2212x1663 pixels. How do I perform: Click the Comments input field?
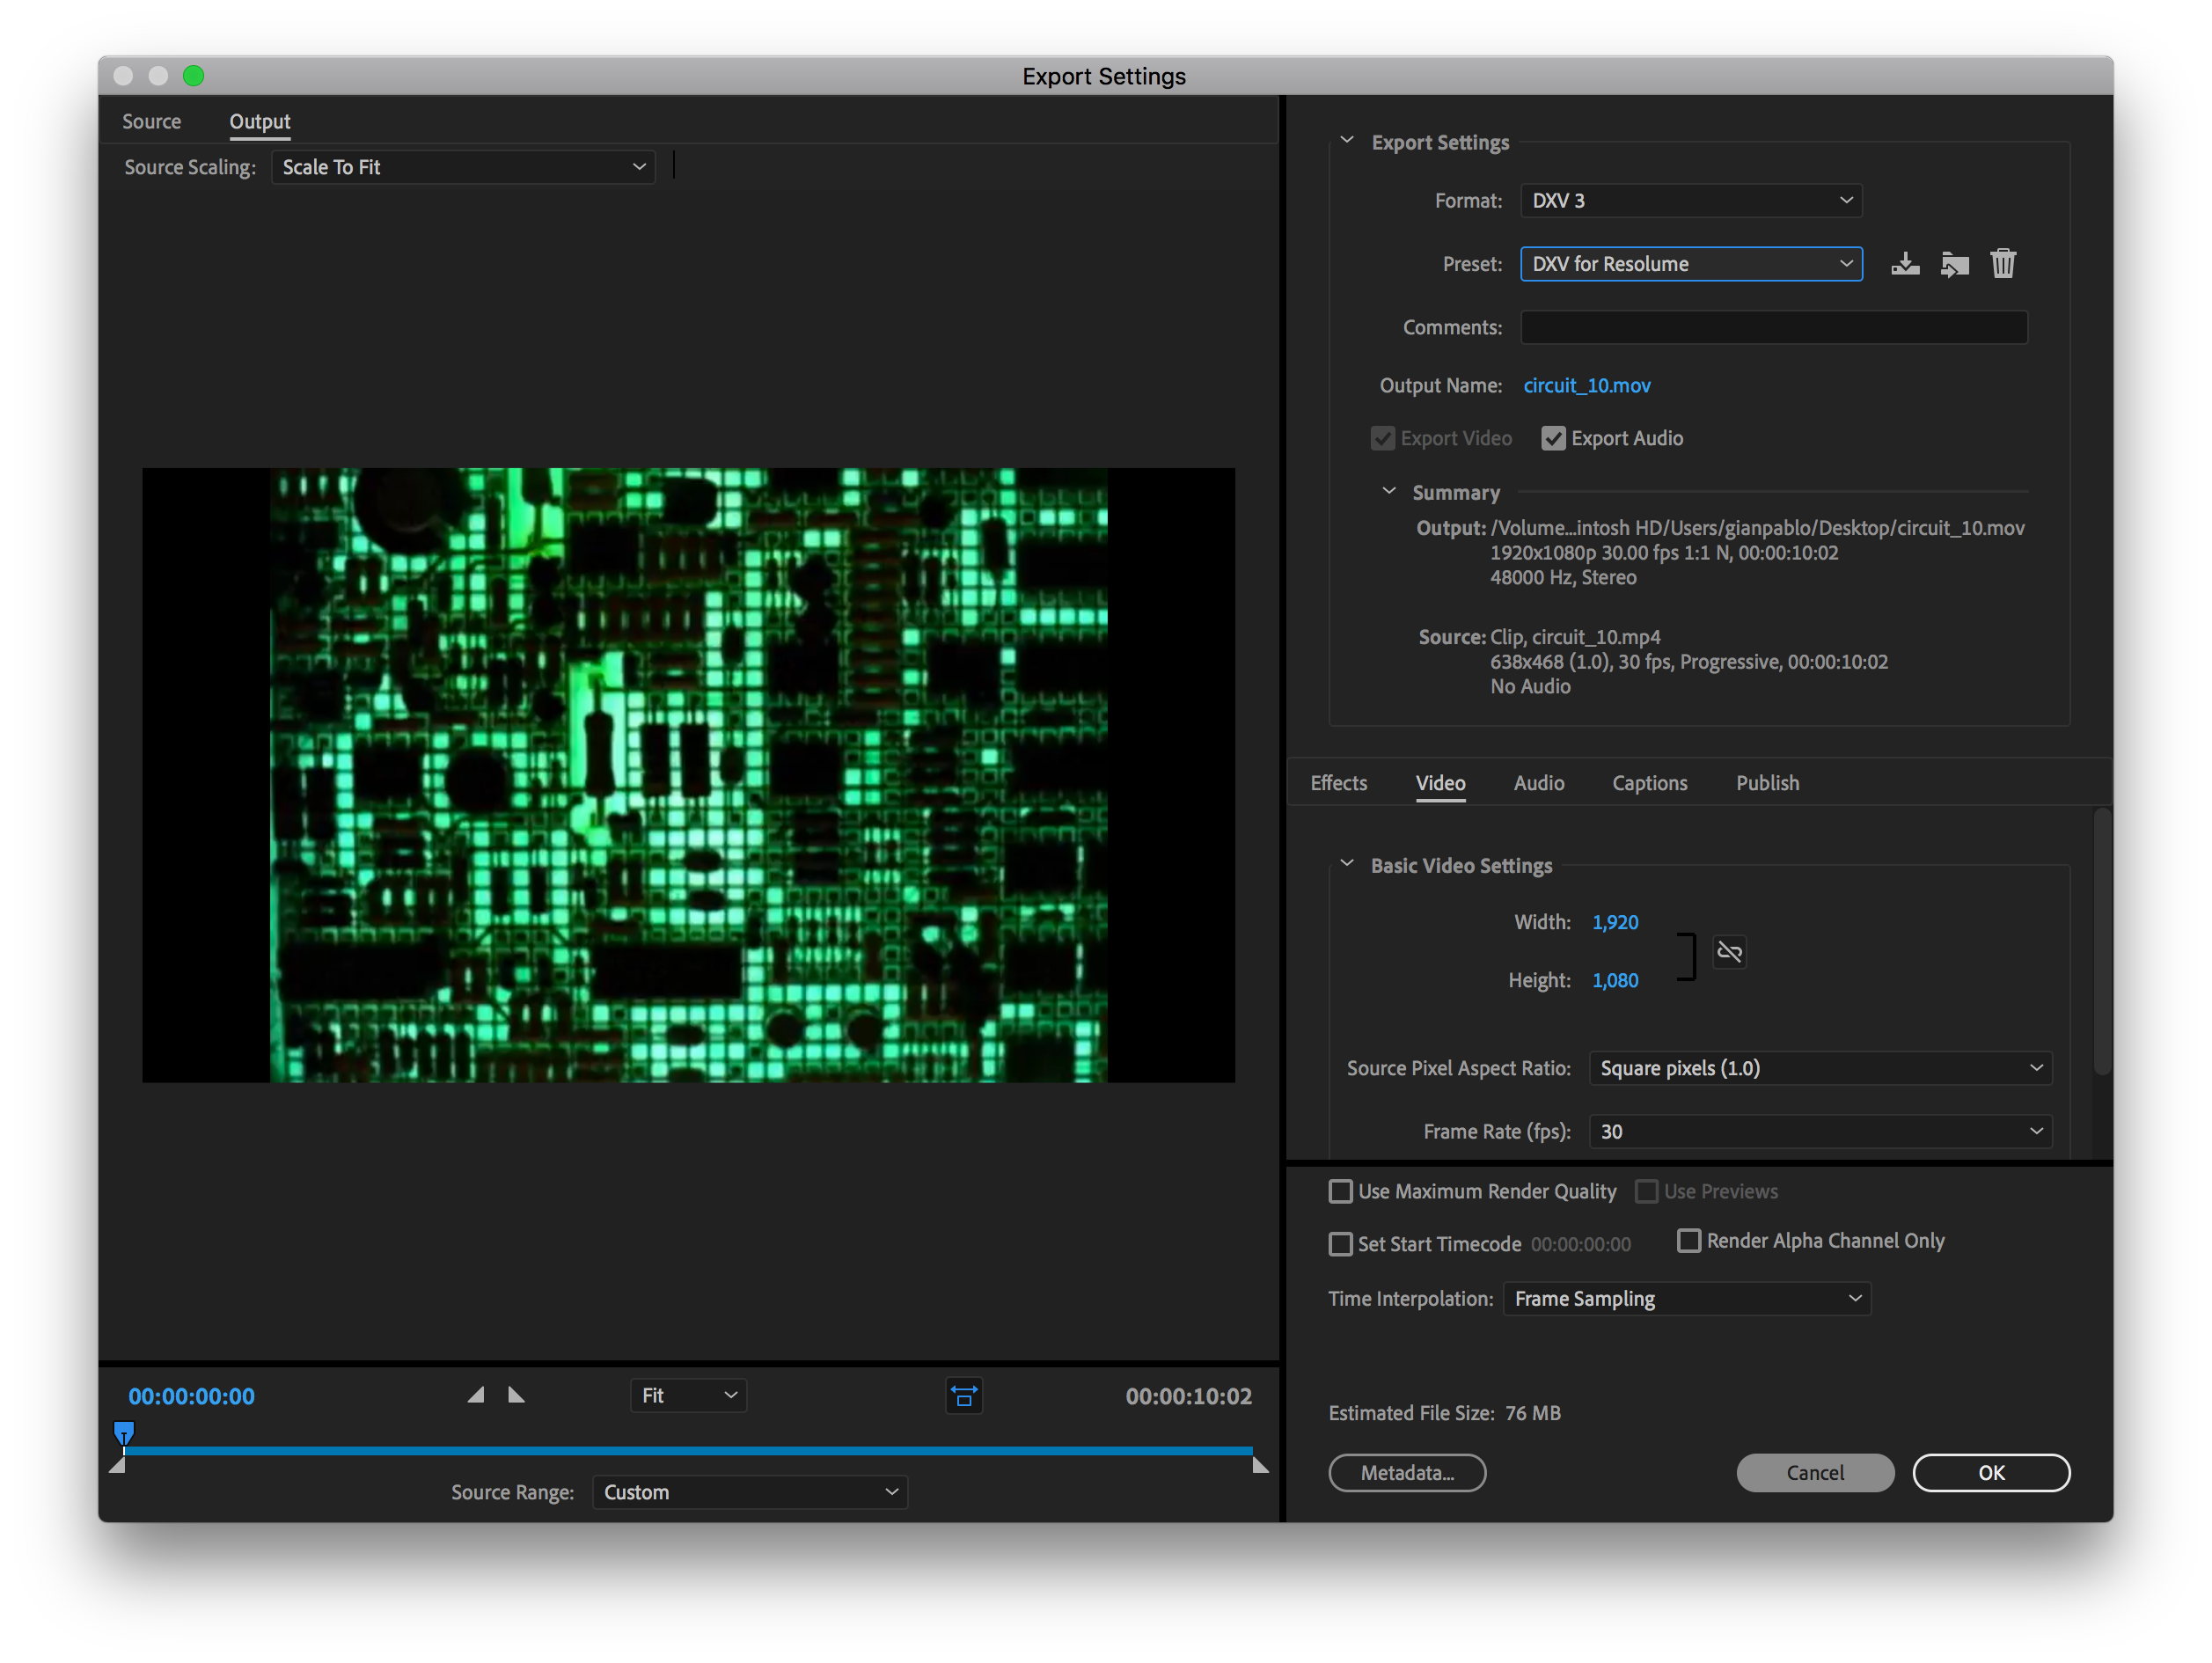(1773, 328)
